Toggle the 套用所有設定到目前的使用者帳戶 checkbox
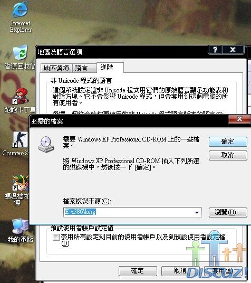251x283 pixels. pyautogui.click(x=56, y=237)
